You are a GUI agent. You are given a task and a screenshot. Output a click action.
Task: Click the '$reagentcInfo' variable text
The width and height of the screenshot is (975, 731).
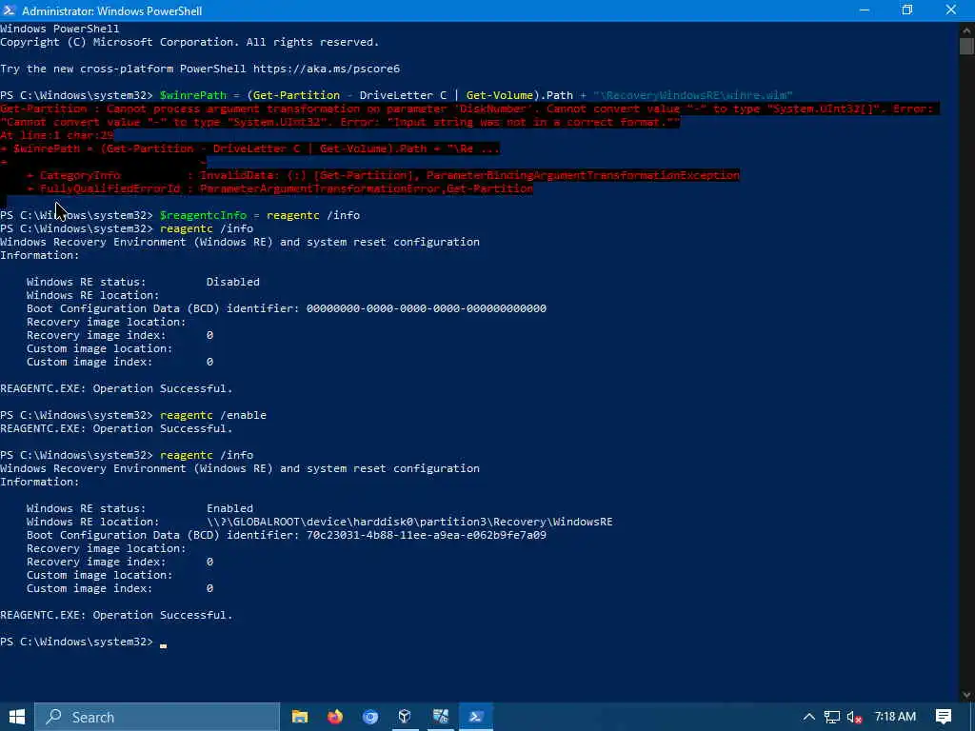pos(204,215)
